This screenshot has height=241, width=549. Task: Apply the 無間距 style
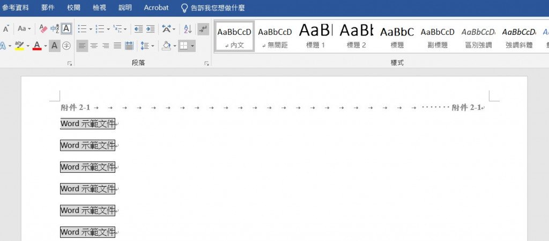point(275,36)
